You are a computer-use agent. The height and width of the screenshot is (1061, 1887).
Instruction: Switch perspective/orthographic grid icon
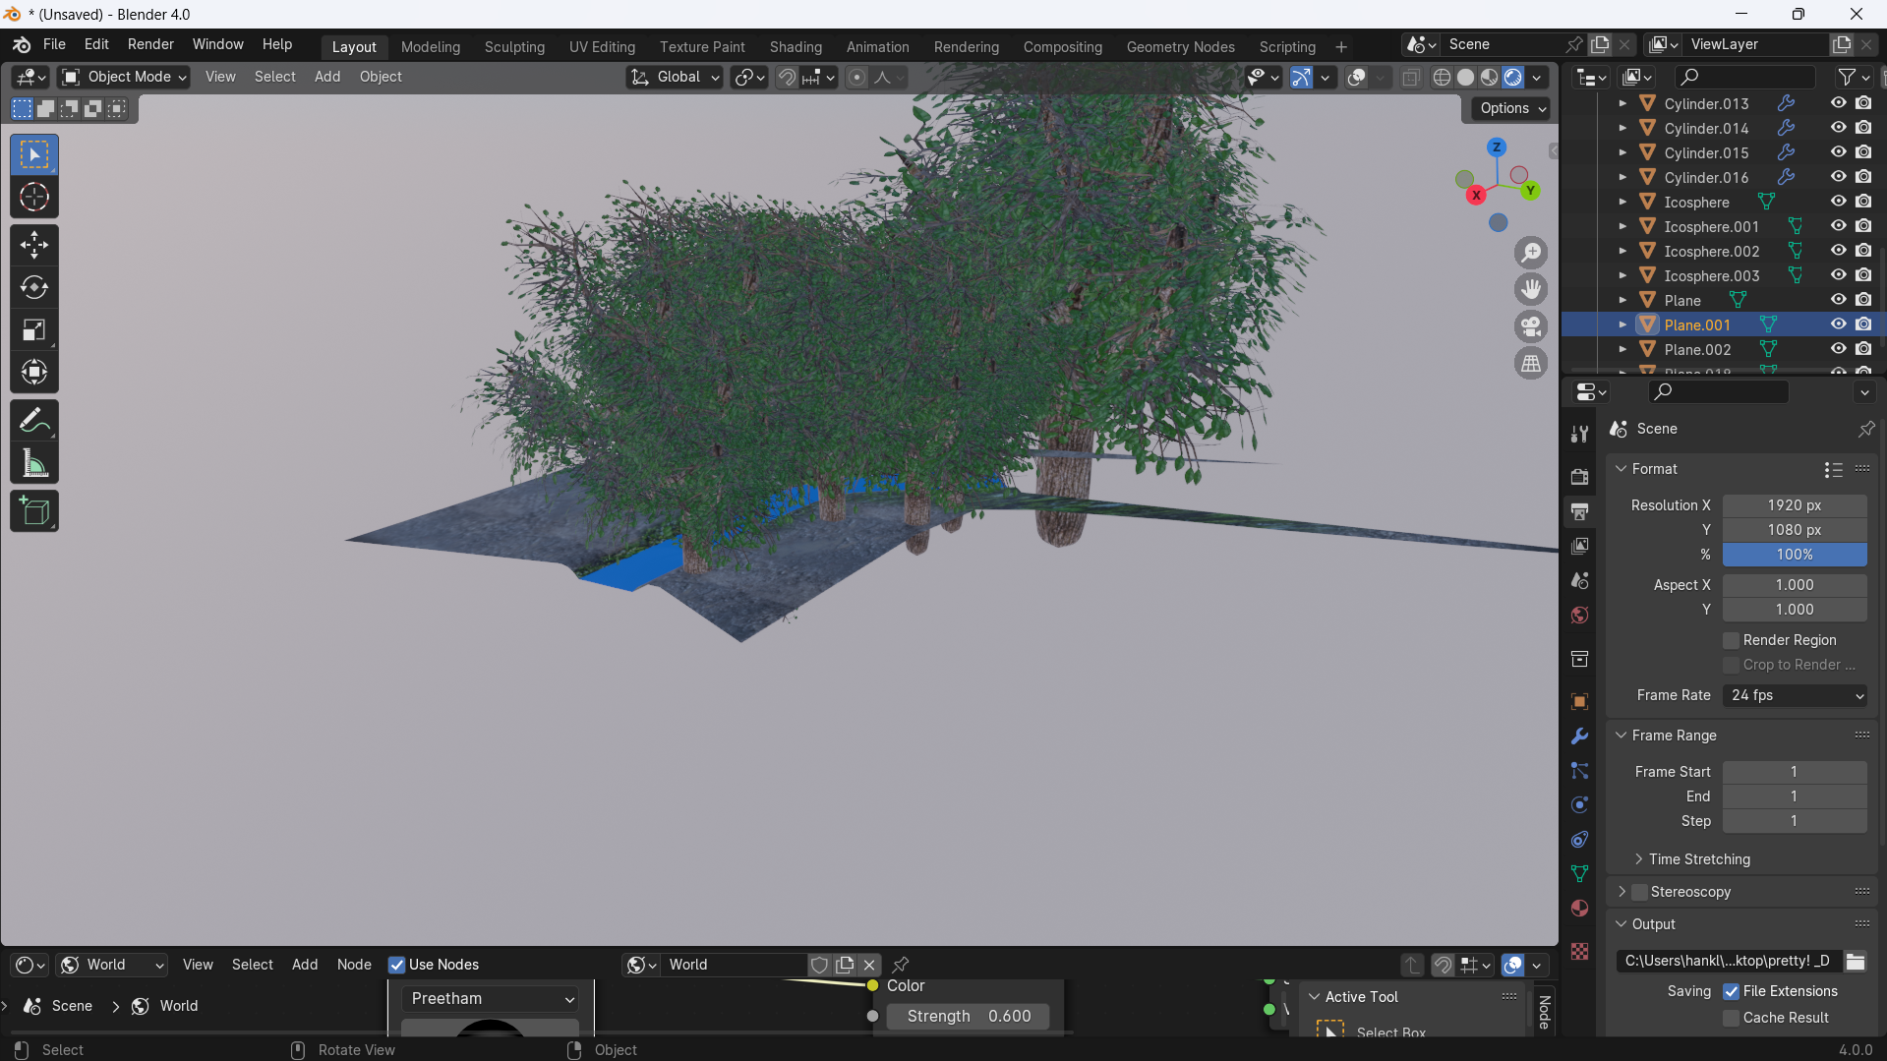click(x=1531, y=364)
